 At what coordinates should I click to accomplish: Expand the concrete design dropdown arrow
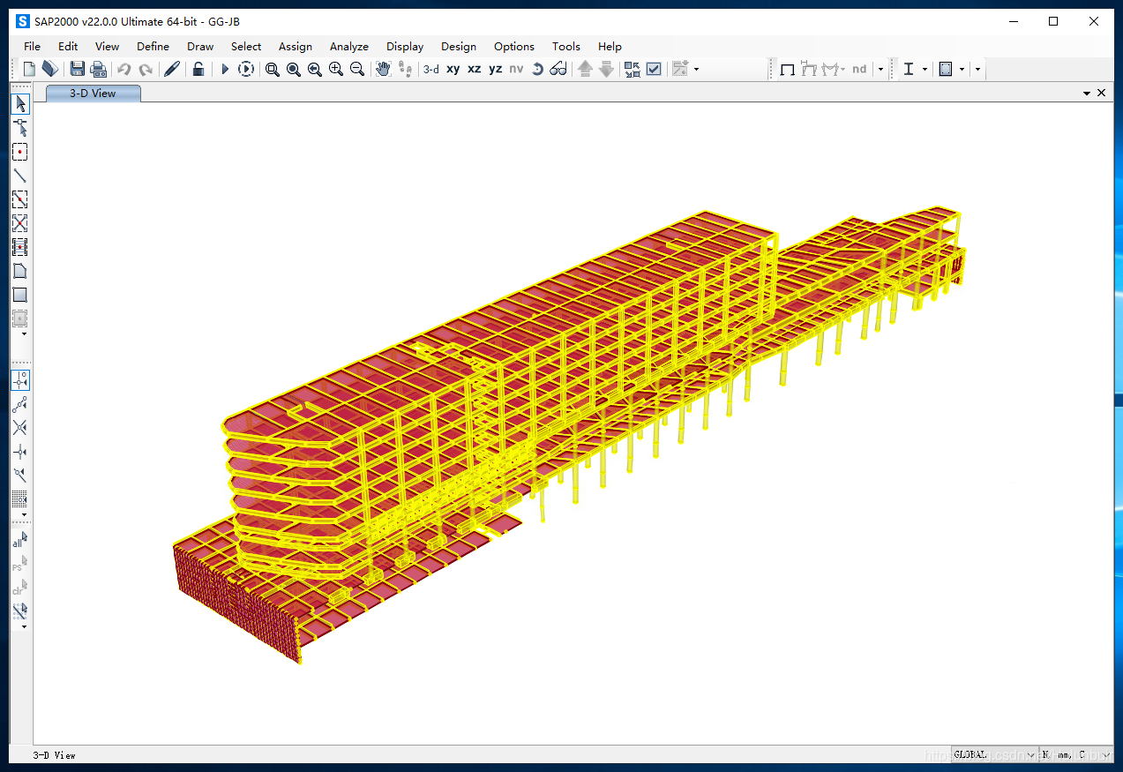(x=962, y=69)
